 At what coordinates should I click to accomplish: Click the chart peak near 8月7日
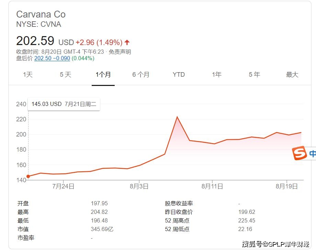pyautogui.click(x=178, y=117)
